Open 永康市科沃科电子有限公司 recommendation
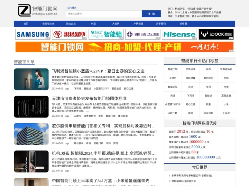 (x=192, y=175)
